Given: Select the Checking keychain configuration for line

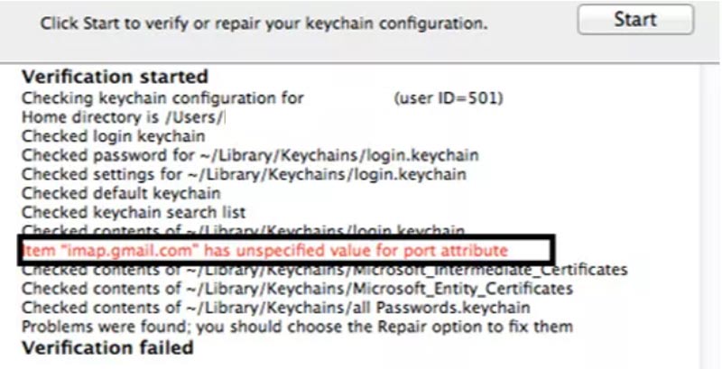Looking at the screenshot, I should coord(162,98).
